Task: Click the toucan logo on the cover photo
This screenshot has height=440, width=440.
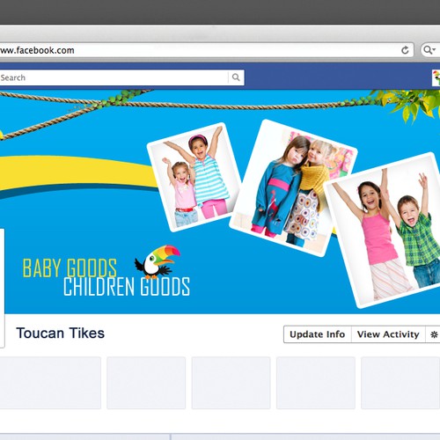Action: [x=158, y=261]
